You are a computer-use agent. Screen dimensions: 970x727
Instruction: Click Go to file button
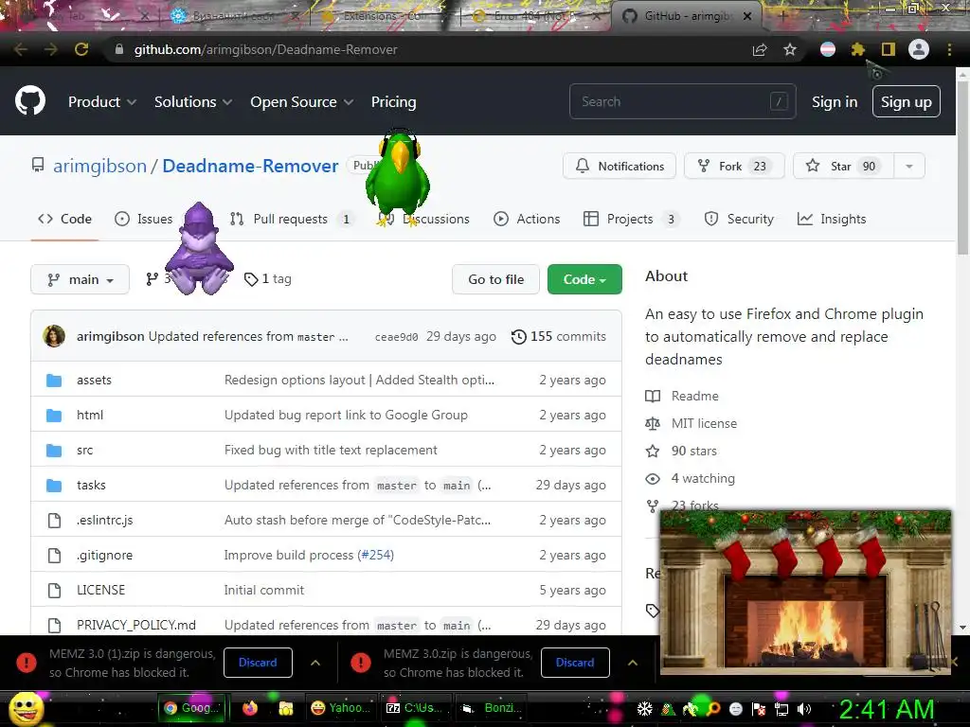coord(496,279)
